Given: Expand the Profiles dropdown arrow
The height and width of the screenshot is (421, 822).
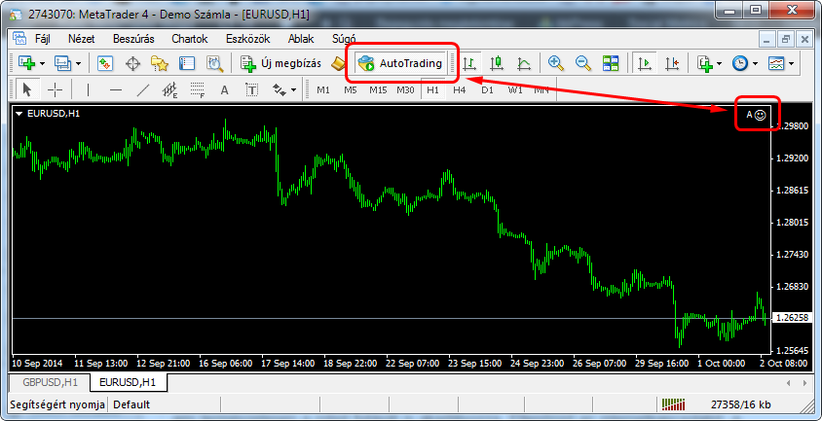Looking at the screenshot, I should tap(78, 64).
